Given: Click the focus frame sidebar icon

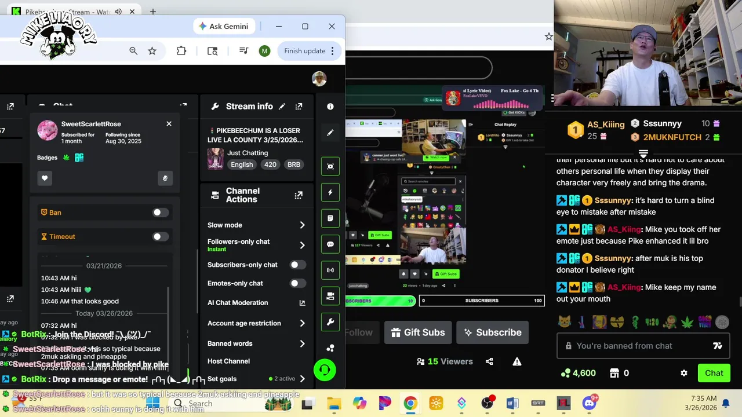Looking at the screenshot, I should coord(330,166).
